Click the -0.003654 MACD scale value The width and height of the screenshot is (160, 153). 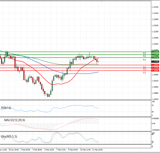point(155,130)
